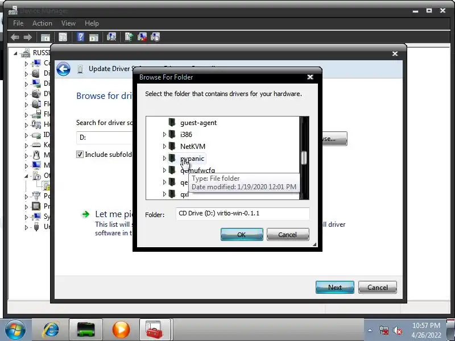Expand the pvpanic folder
This screenshot has width=455, height=341.
point(164,158)
